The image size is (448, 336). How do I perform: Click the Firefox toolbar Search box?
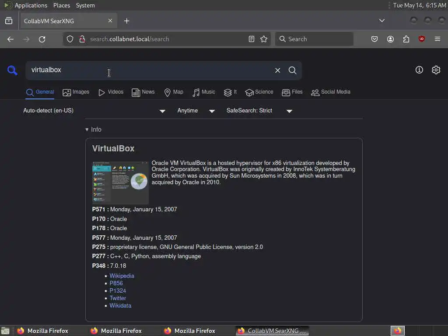coord(314,39)
